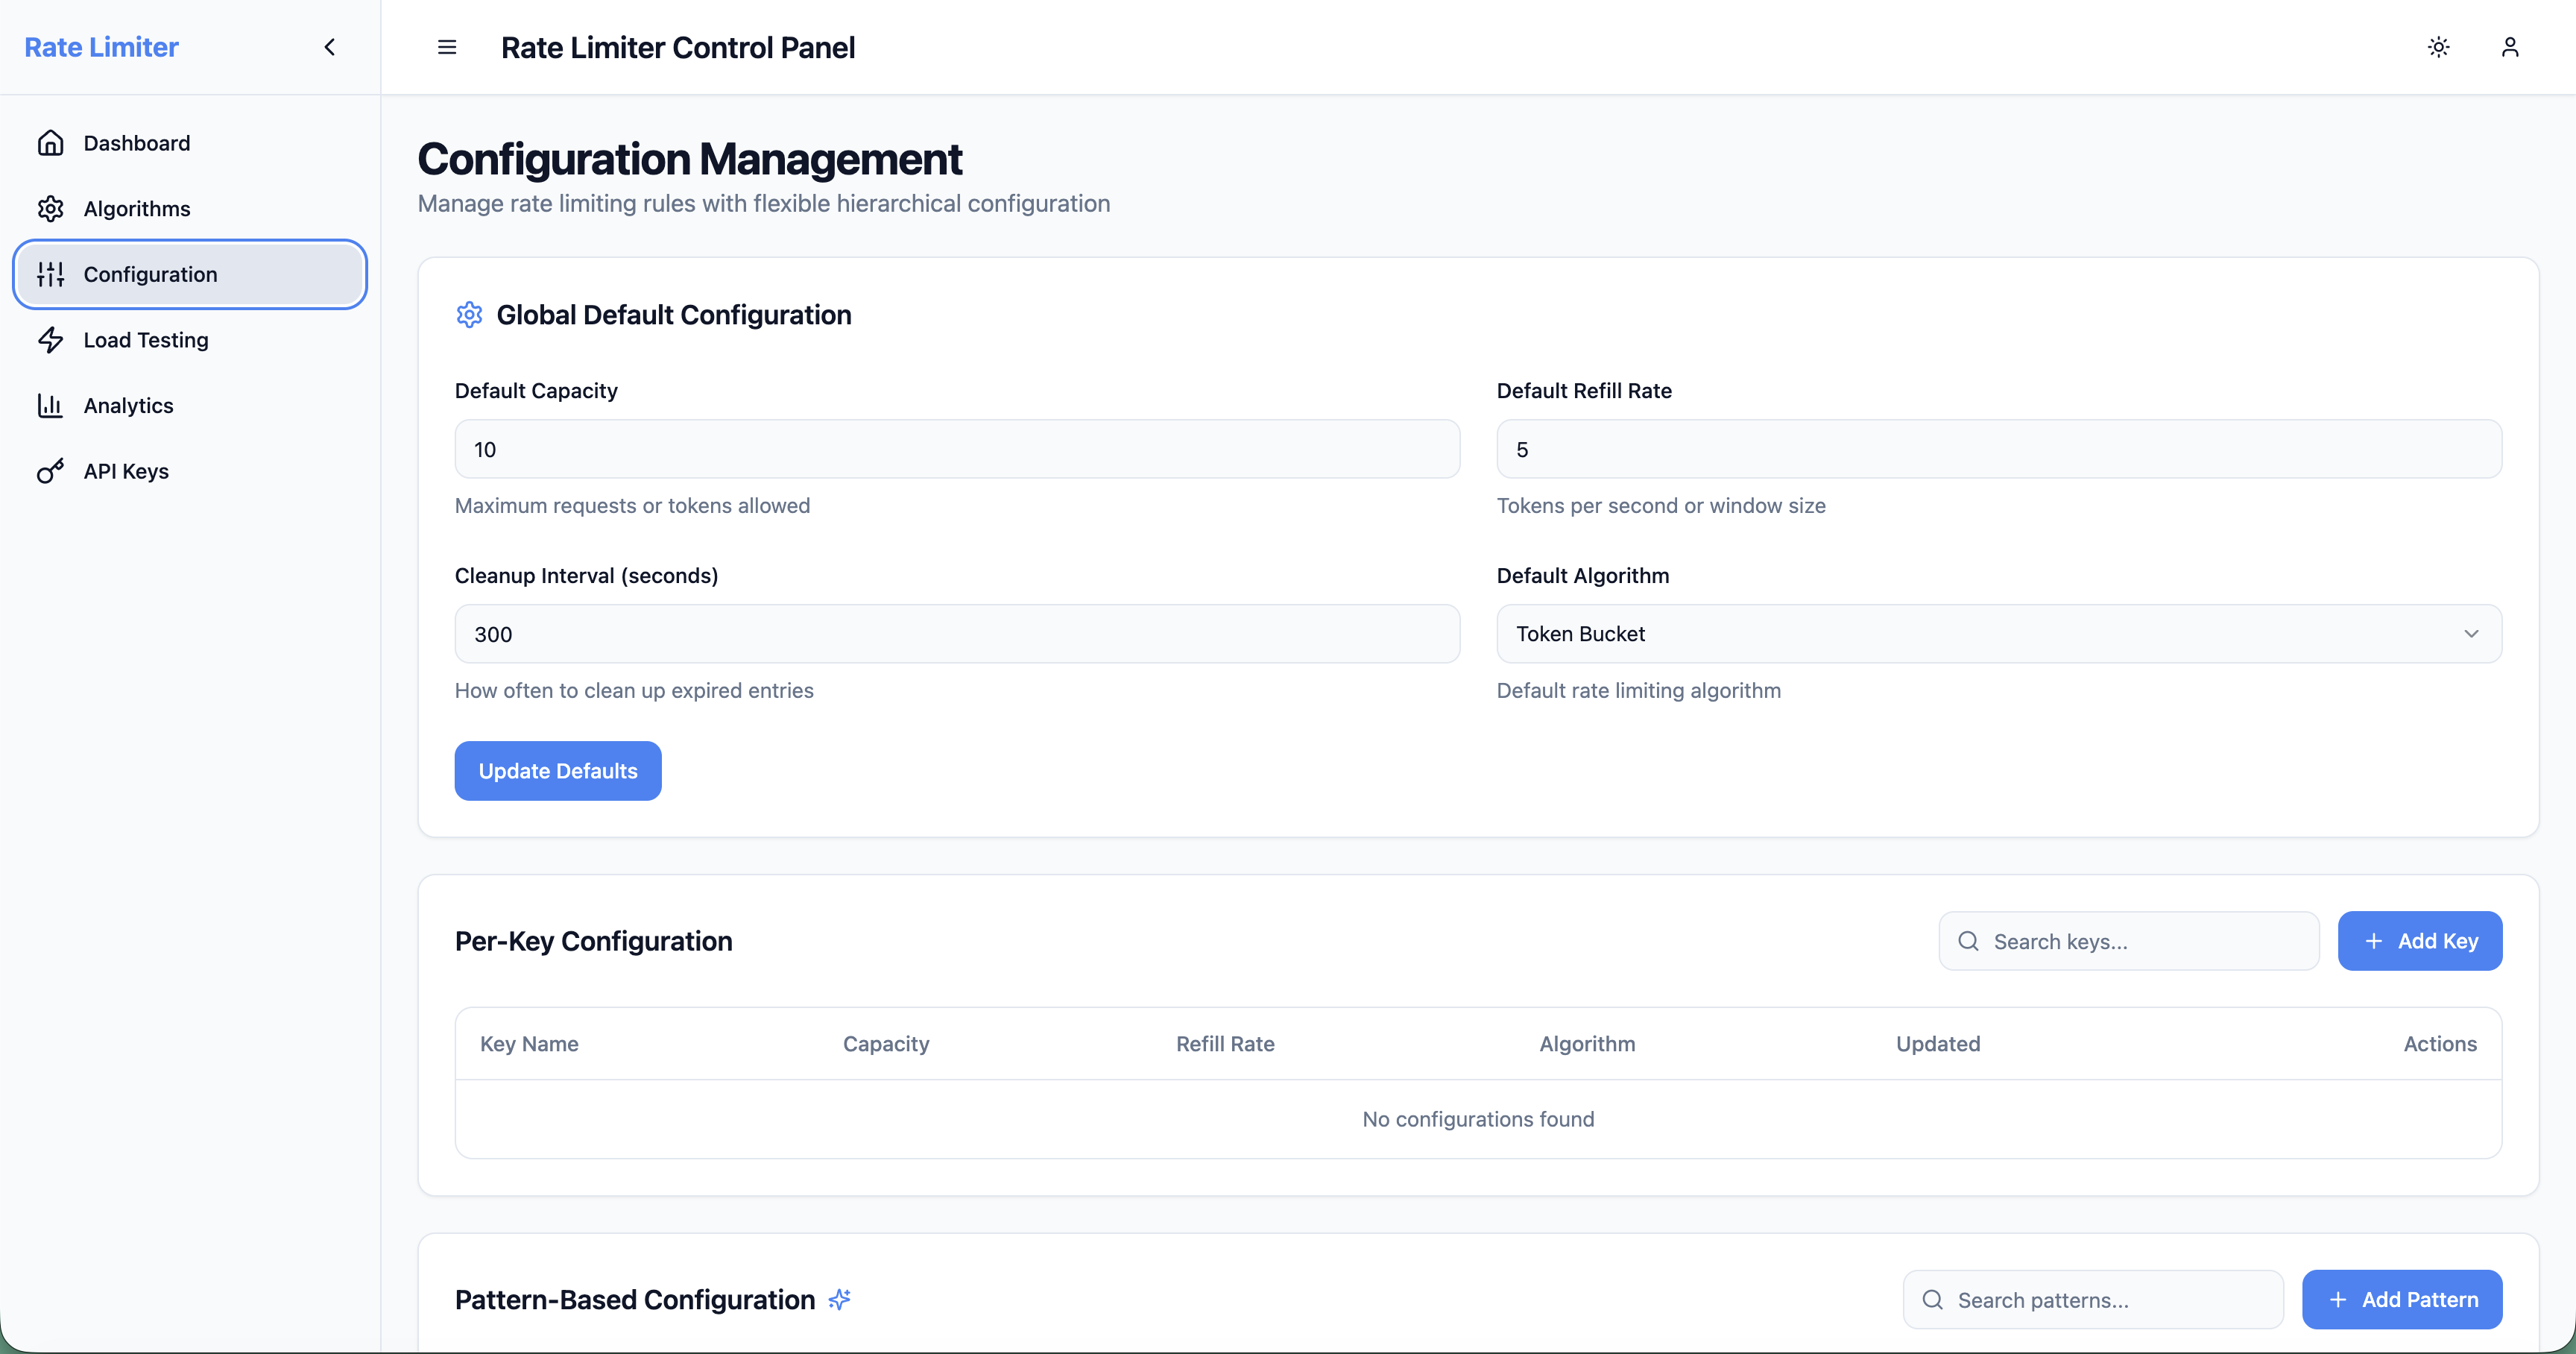The height and width of the screenshot is (1354, 2576).
Task: Collapse the sidebar with the chevron arrow
Action: (330, 47)
